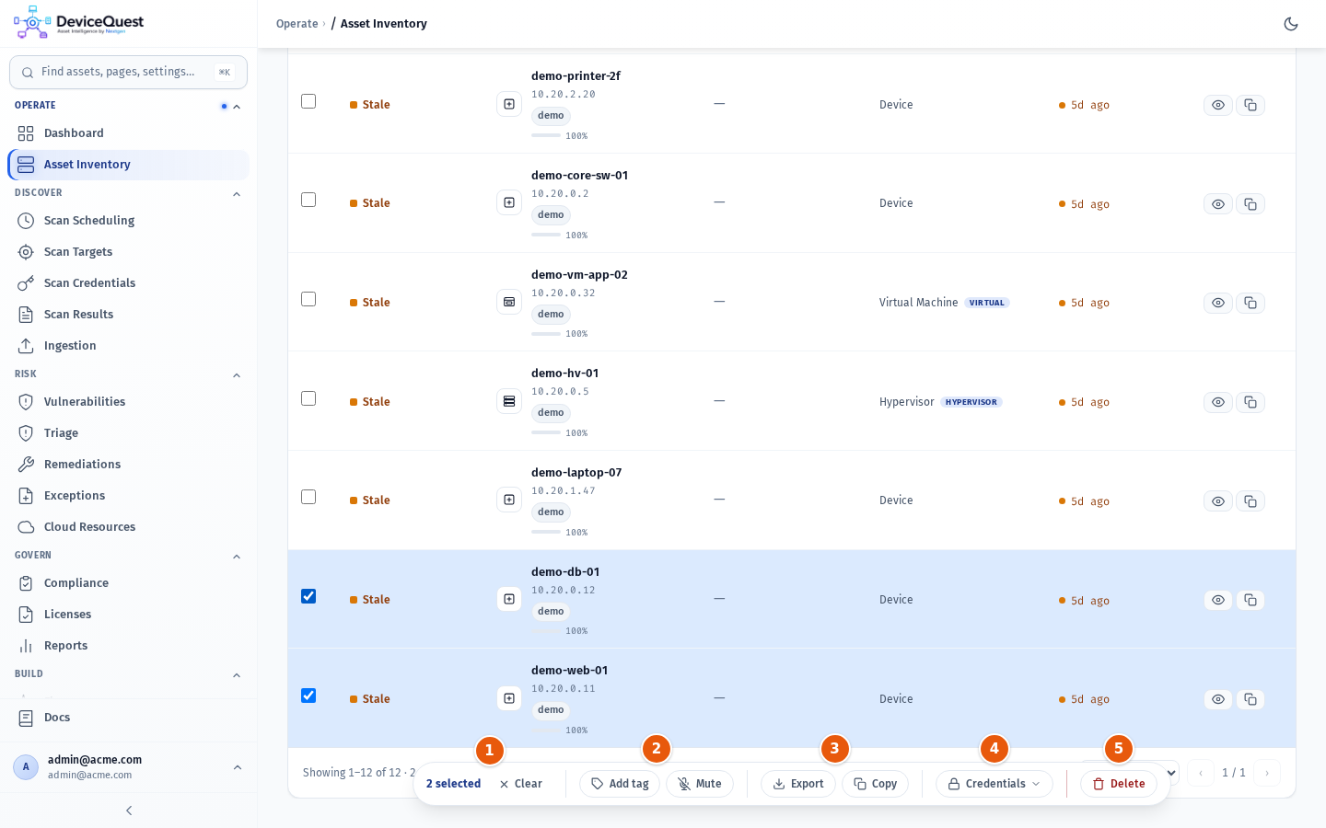
Task: Click Add tag button
Action: pos(620,784)
